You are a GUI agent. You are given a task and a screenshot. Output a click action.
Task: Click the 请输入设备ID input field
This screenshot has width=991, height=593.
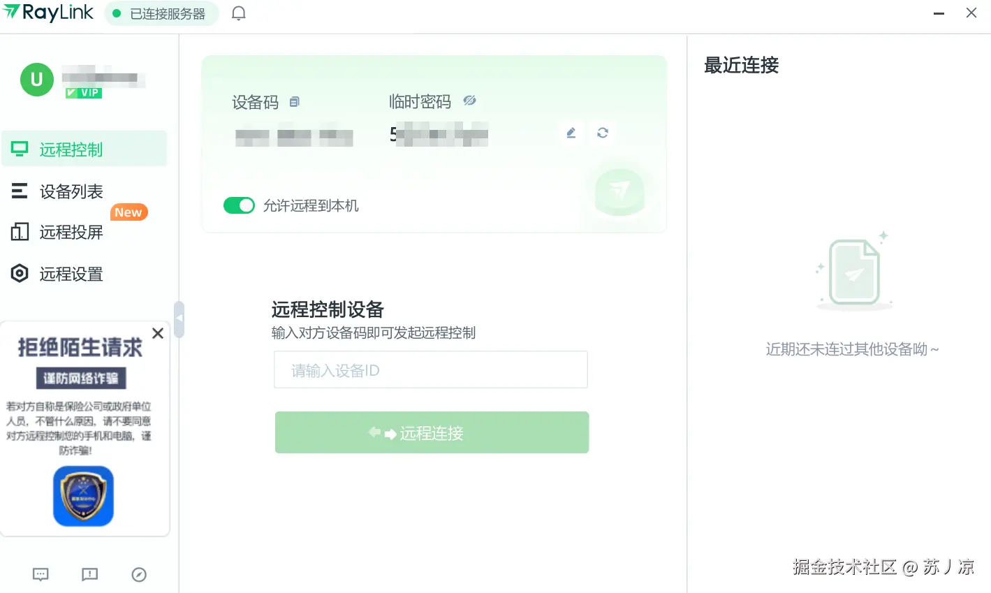point(431,370)
